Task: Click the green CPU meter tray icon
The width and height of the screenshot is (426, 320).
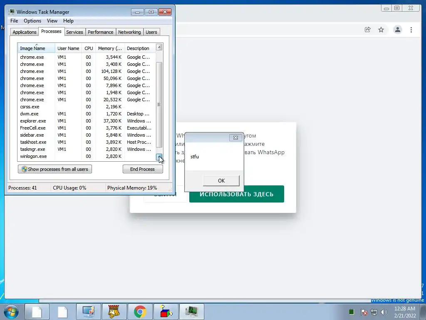Action: tap(351, 312)
